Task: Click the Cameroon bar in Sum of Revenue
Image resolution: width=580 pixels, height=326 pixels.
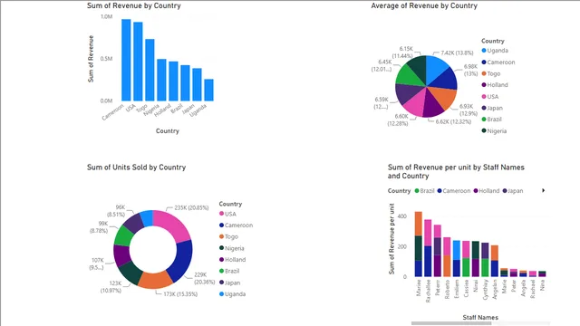Action: coord(126,60)
